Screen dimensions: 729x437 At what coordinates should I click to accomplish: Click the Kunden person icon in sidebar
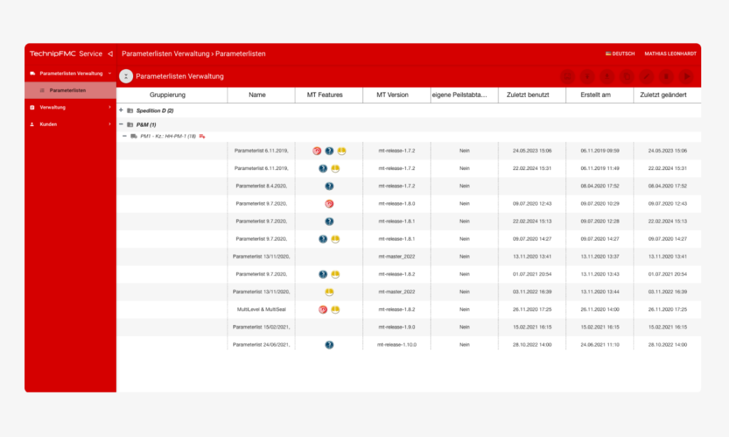[x=32, y=124]
